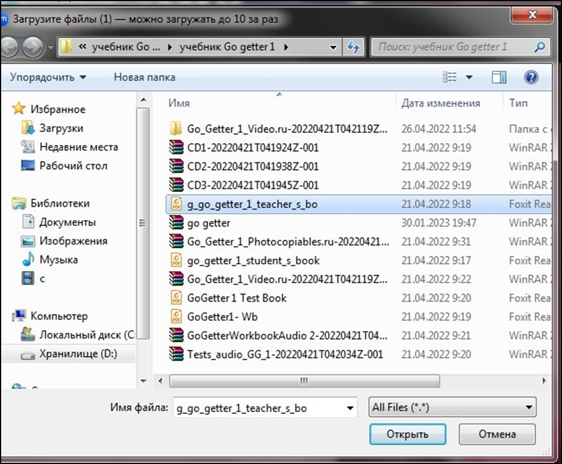Image resolution: width=562 pixels, height=464 pixels.
Task: Sort by Тип column header
Action: (518, 103)
